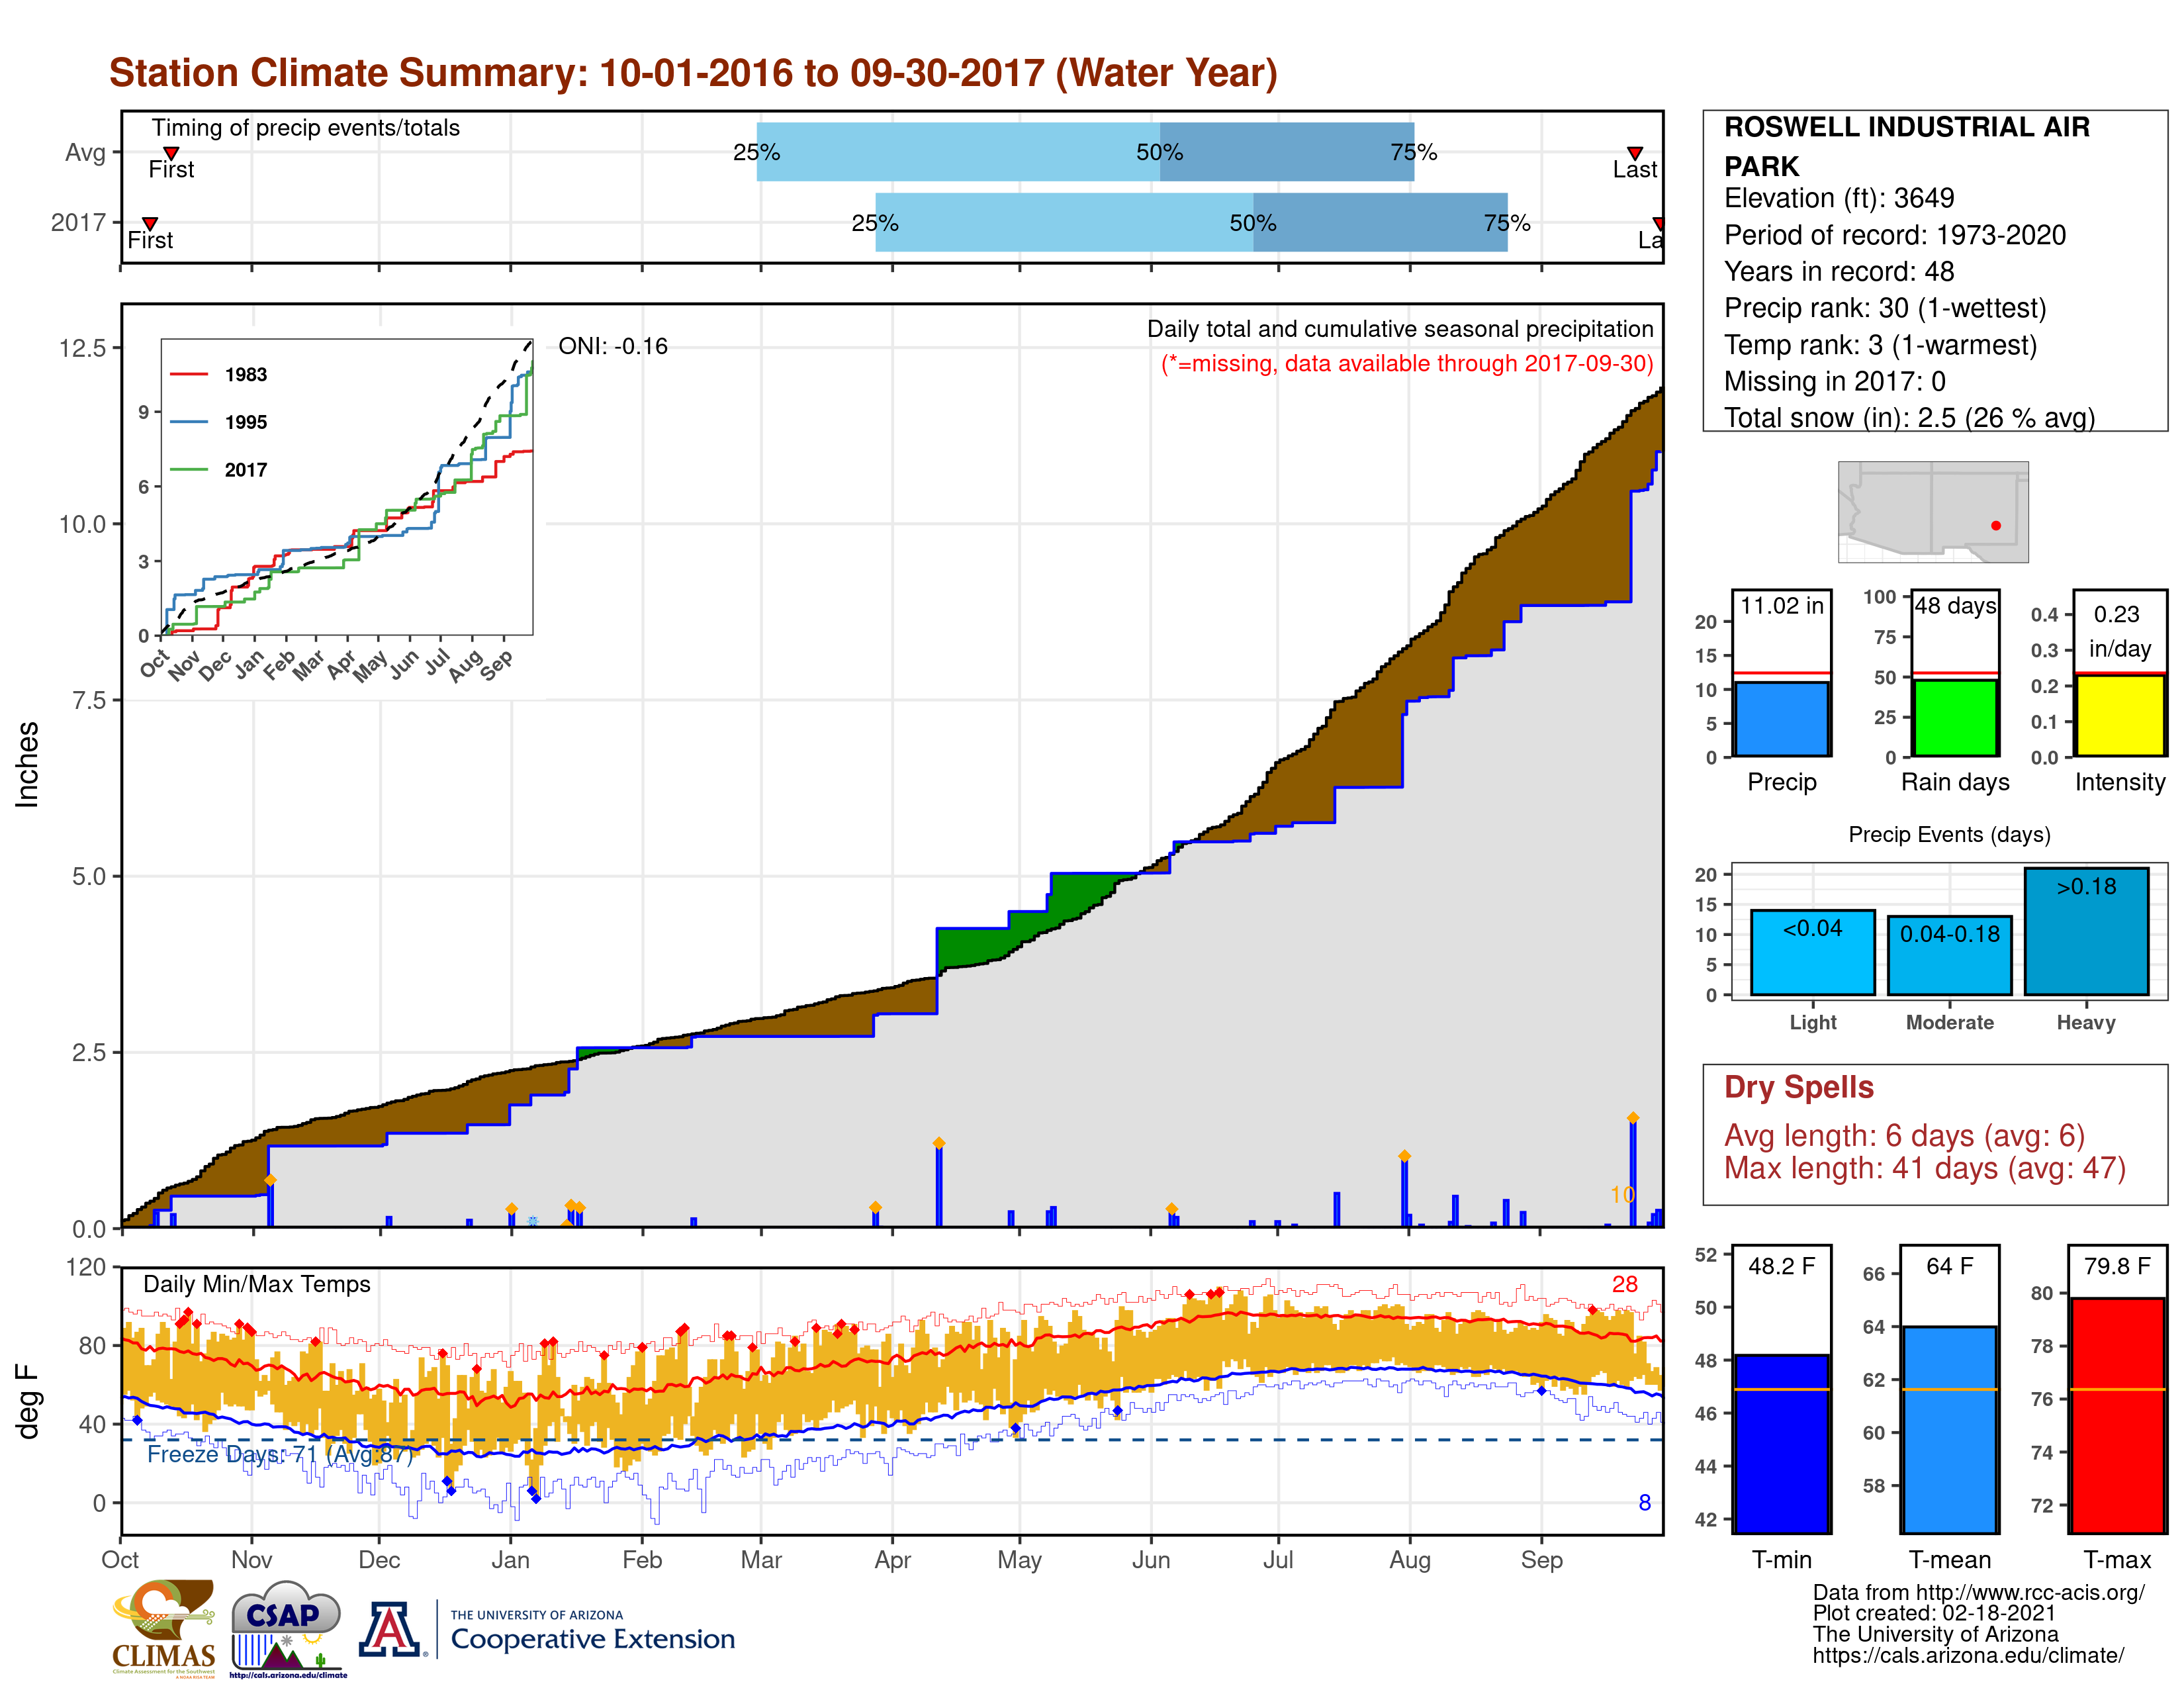Click the cals.arizona.edu/climate URL text
This screenshot has width=2184, height=1688.
click(x=1969, y=1656)
